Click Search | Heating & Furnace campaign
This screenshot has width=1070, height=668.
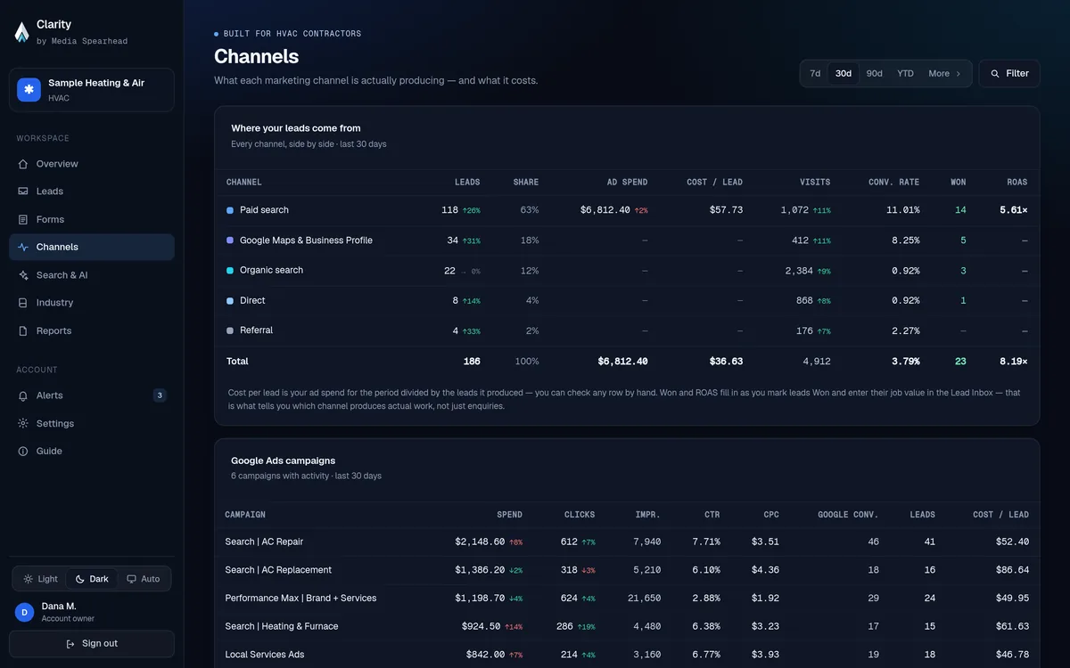coord(282,626)
